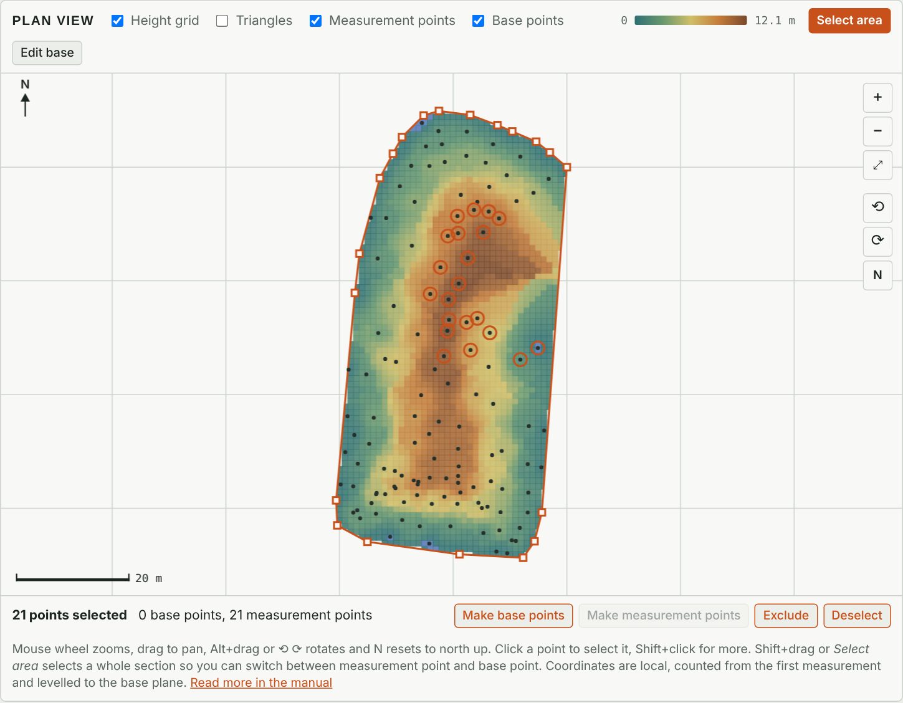Open the Read more in the manual link
This screenshot has height=703, width=903.
point(261,682)
